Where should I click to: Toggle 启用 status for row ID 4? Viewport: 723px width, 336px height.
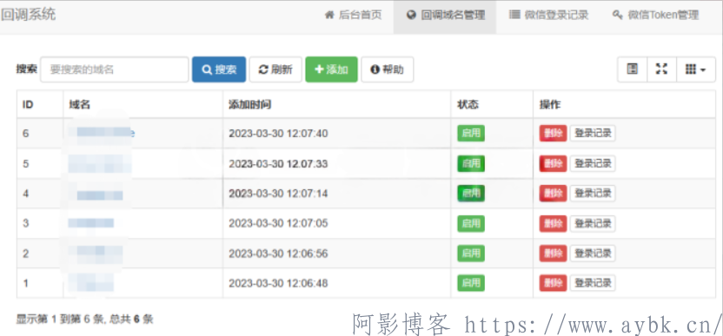tap(471, 193)
